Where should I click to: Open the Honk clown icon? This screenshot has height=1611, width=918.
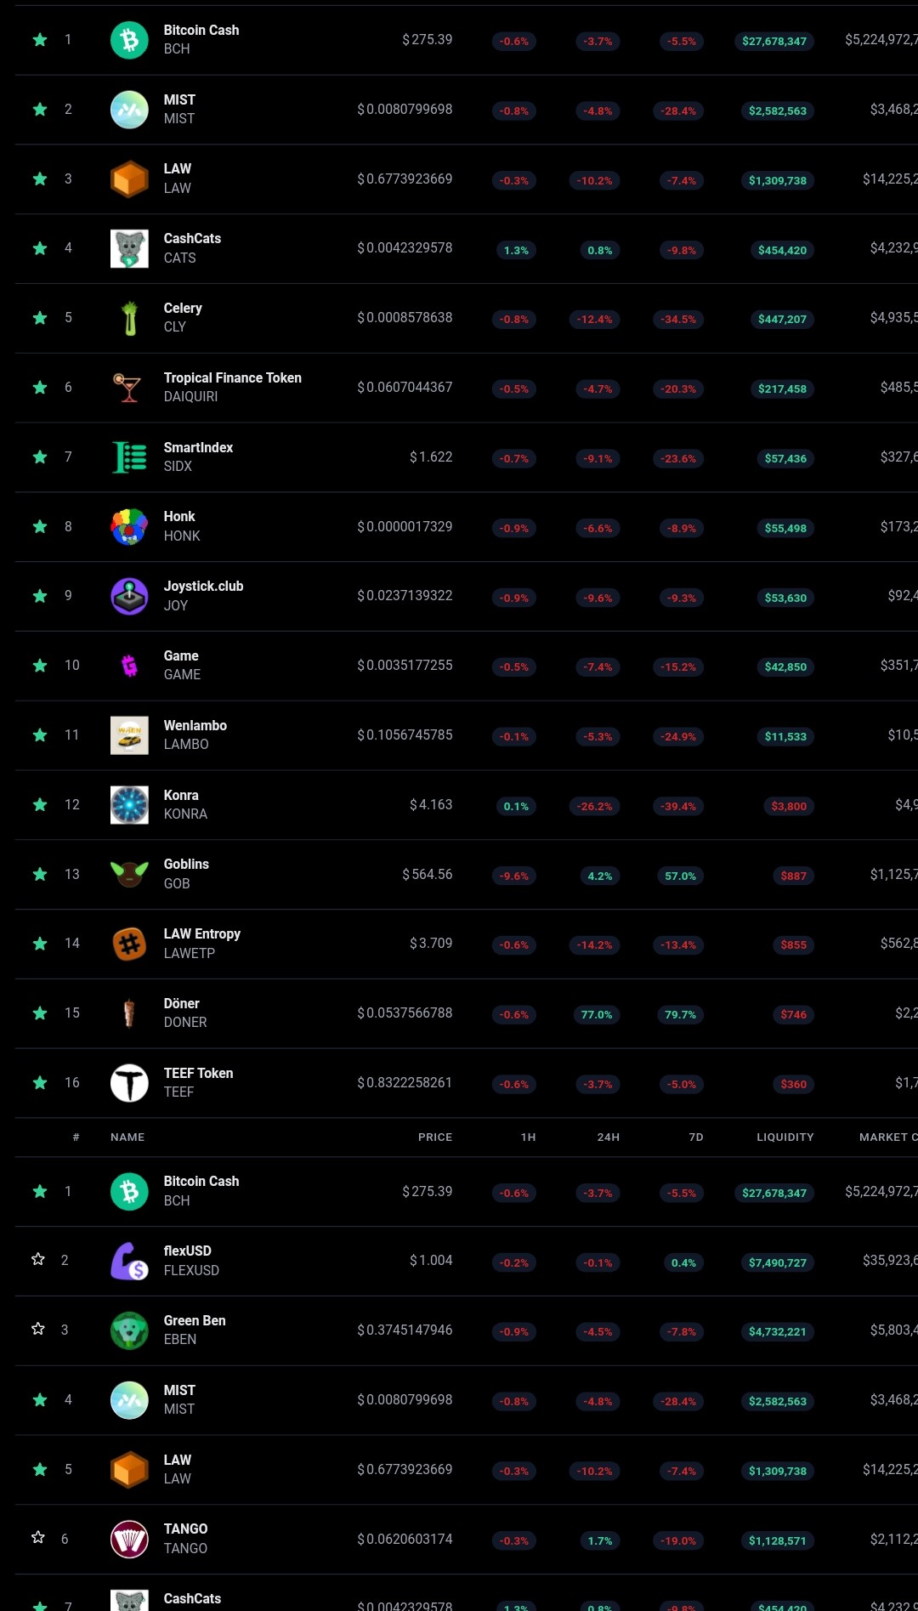(129, 526)
